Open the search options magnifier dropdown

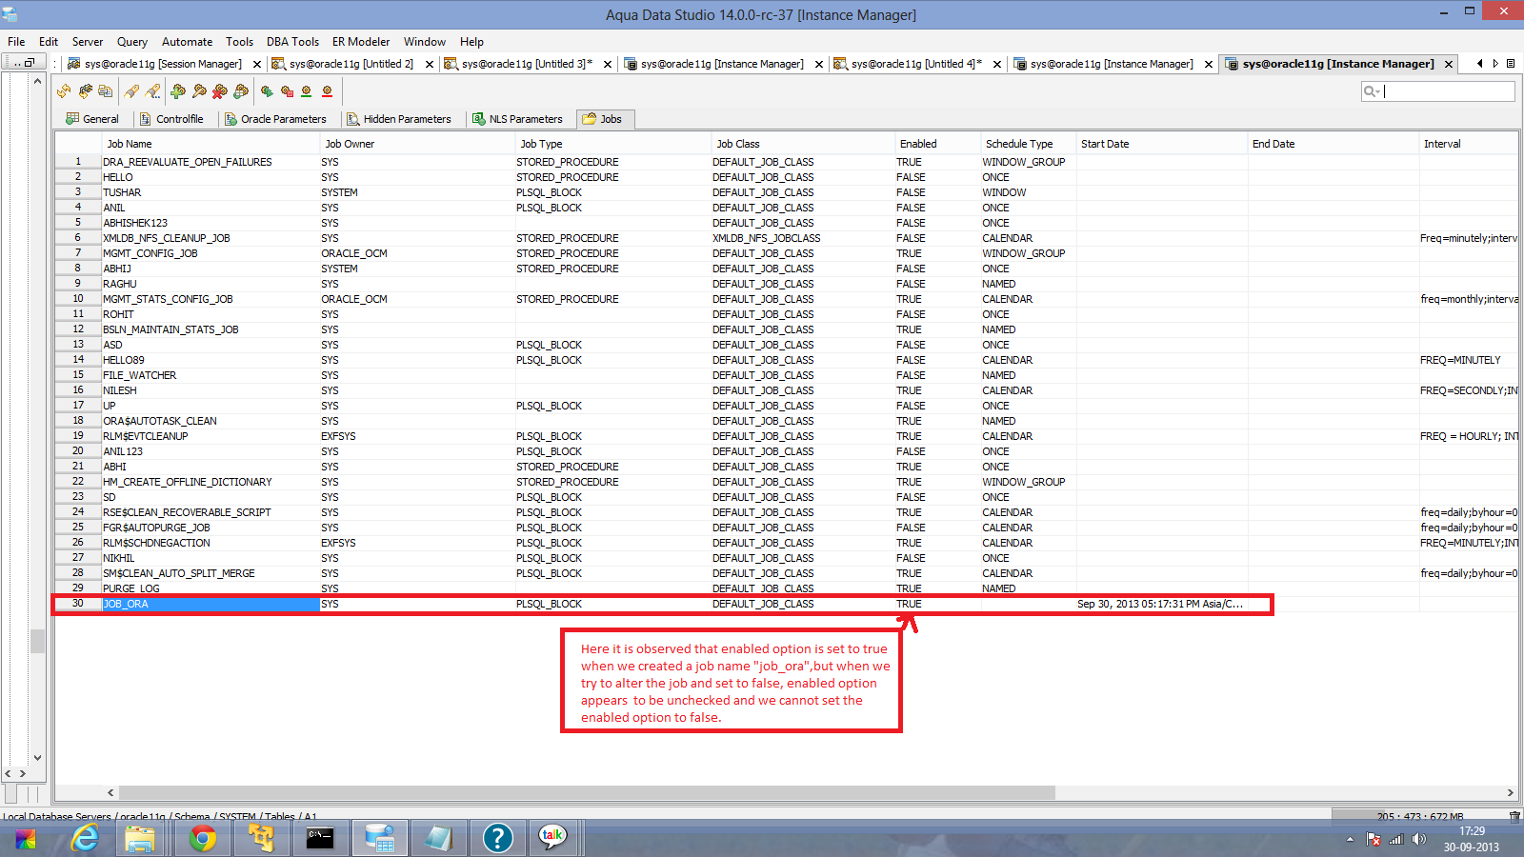(1373, 91)
